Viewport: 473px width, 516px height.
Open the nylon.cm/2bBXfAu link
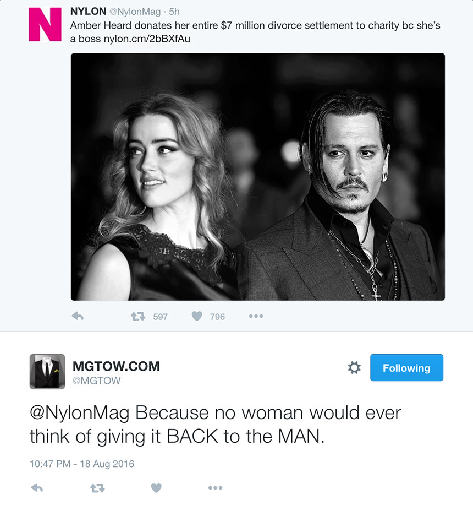(x=147, y=39)
